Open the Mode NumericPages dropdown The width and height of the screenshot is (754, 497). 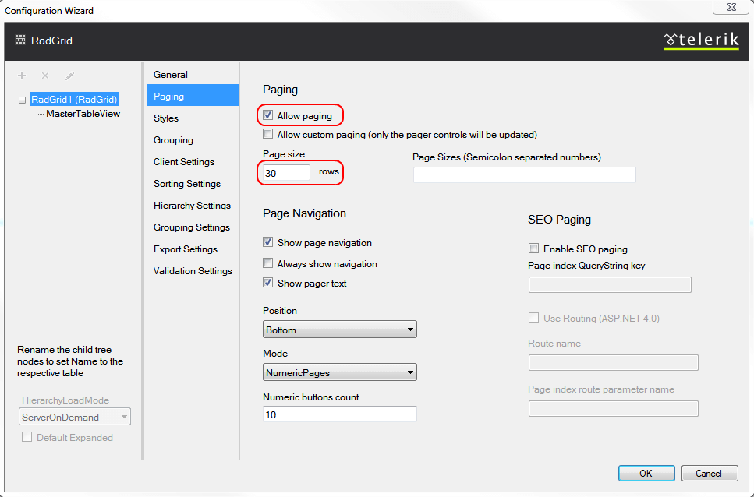(x=339, y=372)
